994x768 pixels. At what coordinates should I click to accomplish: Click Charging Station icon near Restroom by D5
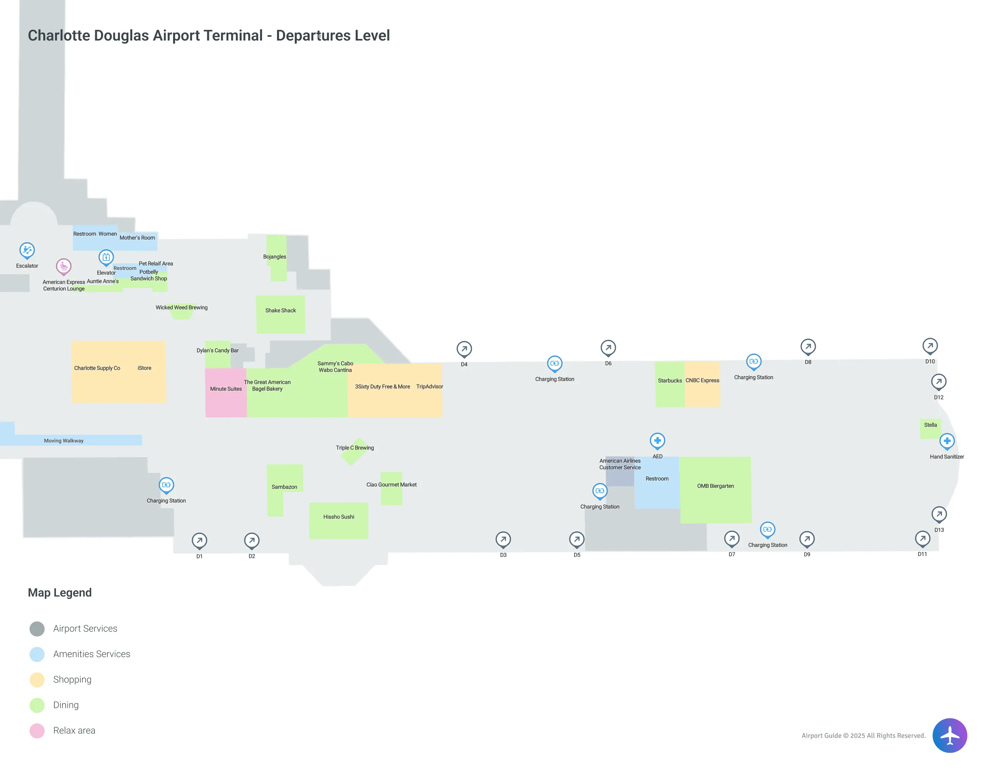[599, 491]
